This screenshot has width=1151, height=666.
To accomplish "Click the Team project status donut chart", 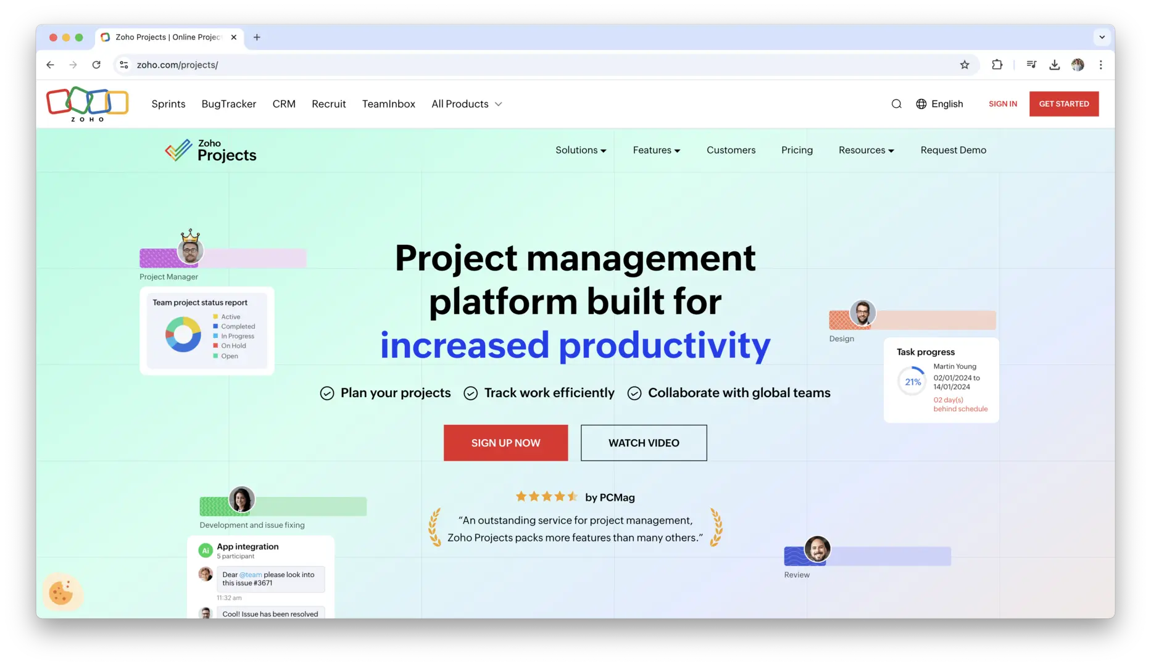I will tap(183, 334).
